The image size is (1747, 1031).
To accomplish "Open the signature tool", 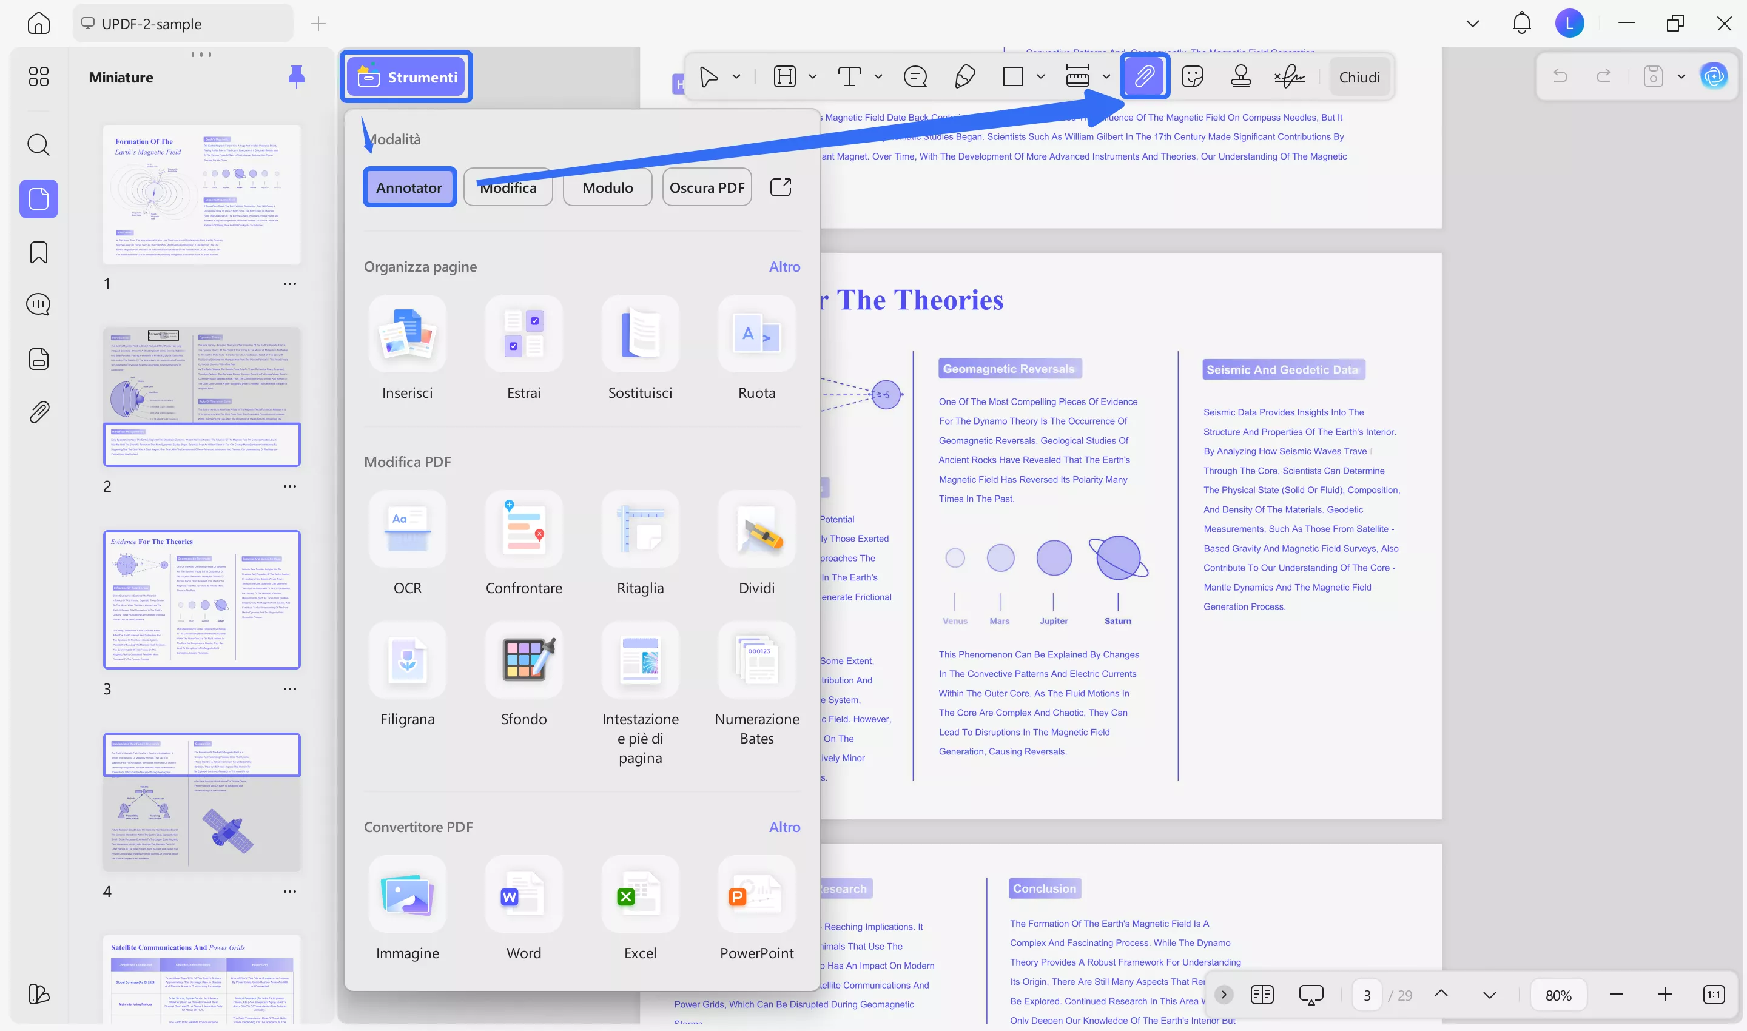I will point(1290,76).
